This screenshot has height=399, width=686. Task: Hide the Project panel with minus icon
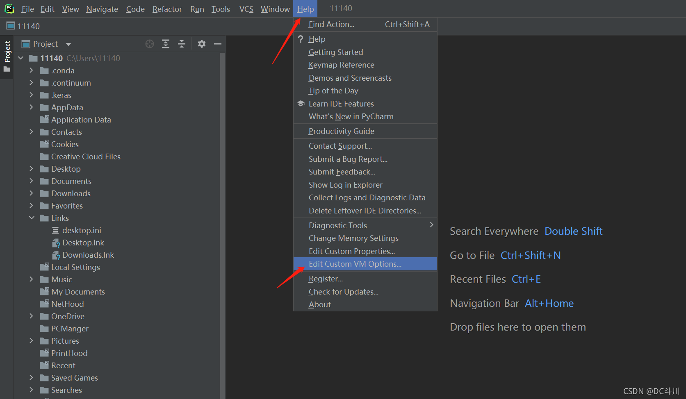pos(218,44)
